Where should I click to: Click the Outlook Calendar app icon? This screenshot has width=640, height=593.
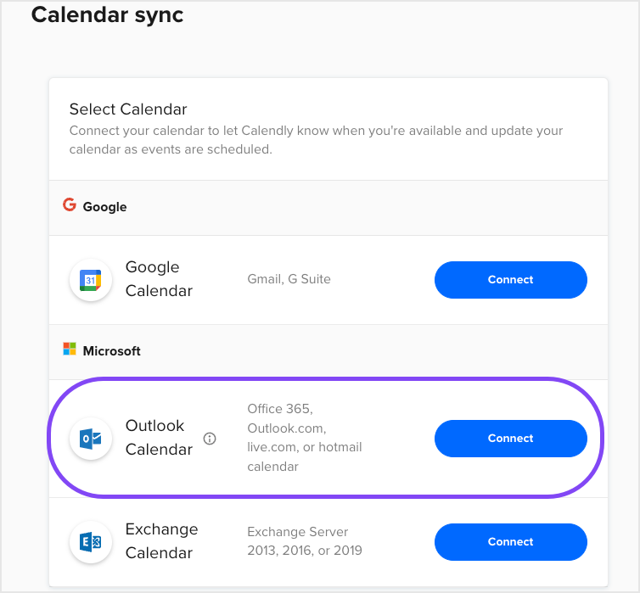tap(91, 438)
